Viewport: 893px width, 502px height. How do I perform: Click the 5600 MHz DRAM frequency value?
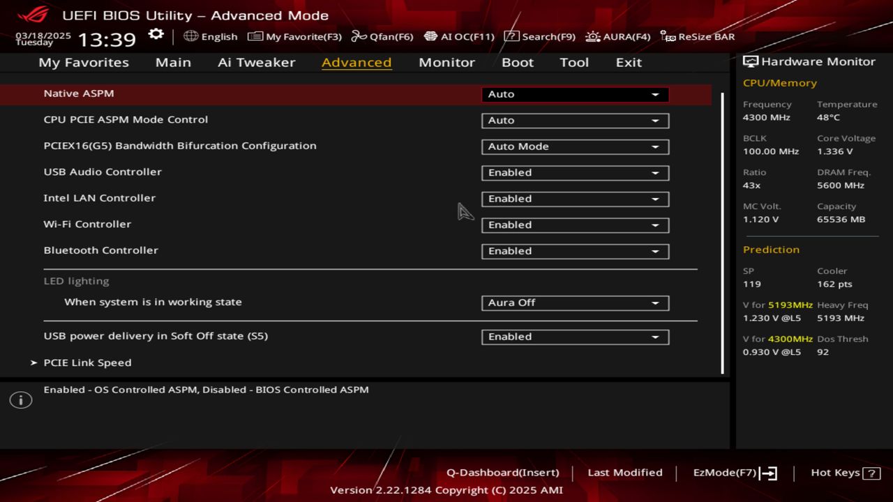pos(841,185)
